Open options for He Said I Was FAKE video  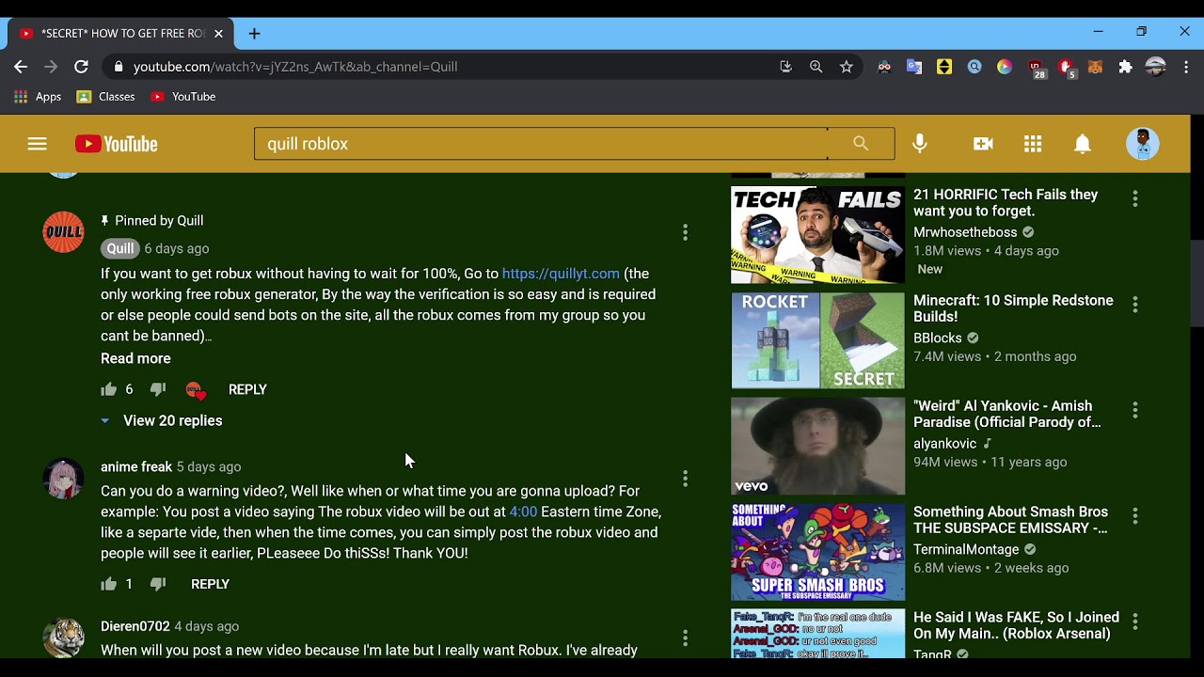tap(1135, 622)
